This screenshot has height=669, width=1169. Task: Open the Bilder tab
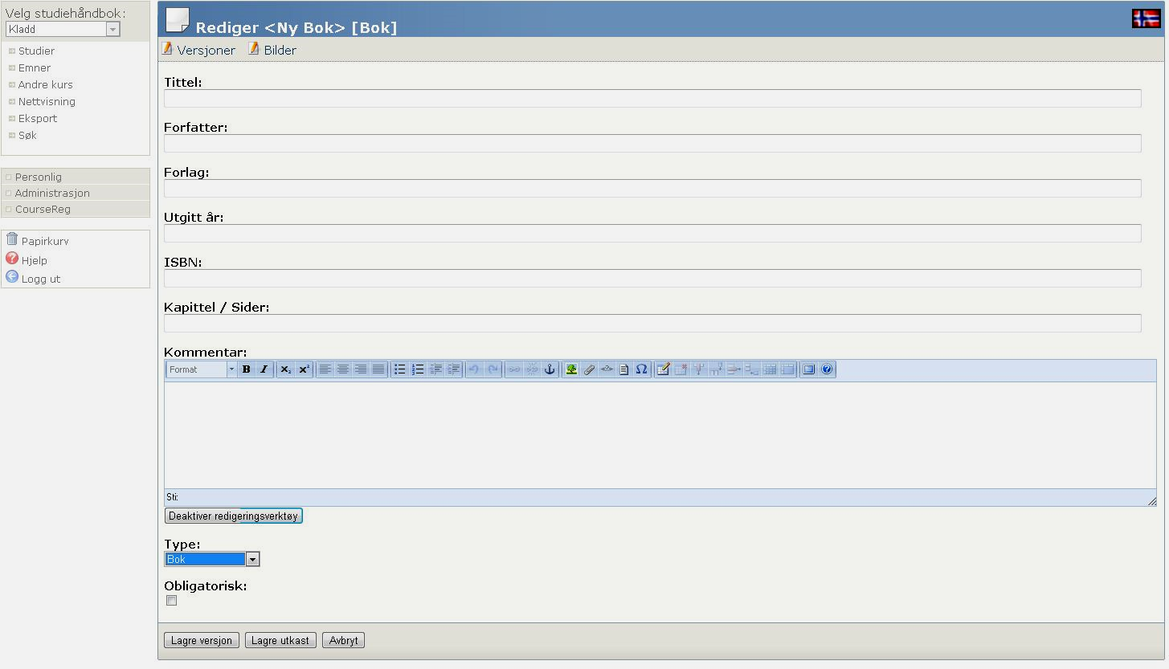coord(272,50)
